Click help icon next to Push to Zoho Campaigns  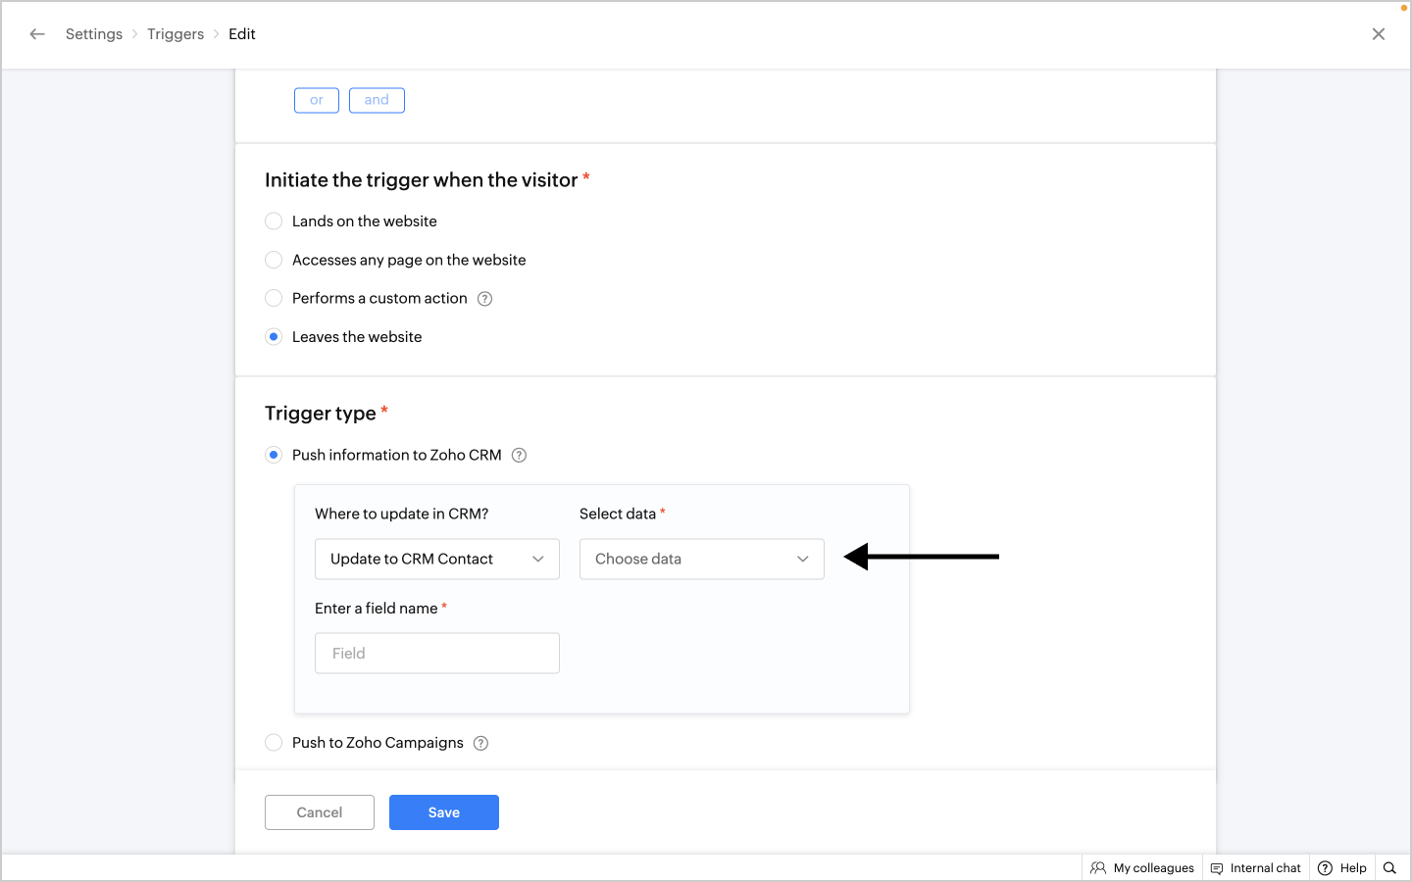click(480, 743)
